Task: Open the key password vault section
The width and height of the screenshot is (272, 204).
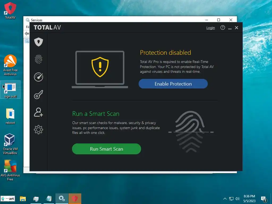Action: click(x=39, y=95)
